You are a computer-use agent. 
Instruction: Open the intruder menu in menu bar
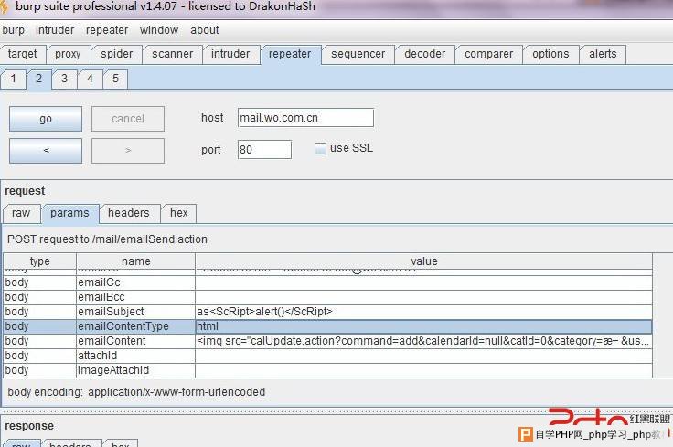coord(55,30)
